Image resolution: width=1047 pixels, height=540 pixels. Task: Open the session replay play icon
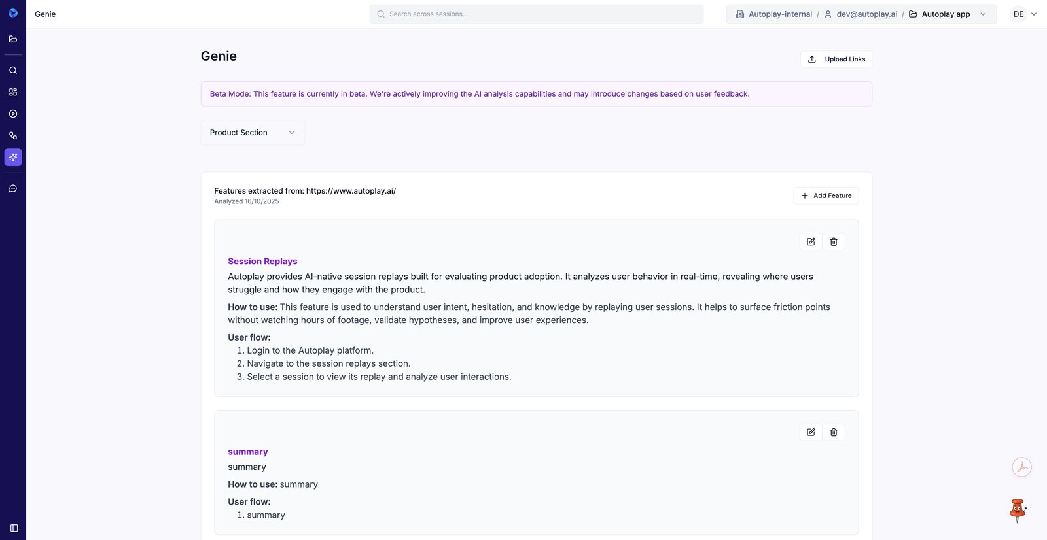pyautogui.click(x=13, y=114)
